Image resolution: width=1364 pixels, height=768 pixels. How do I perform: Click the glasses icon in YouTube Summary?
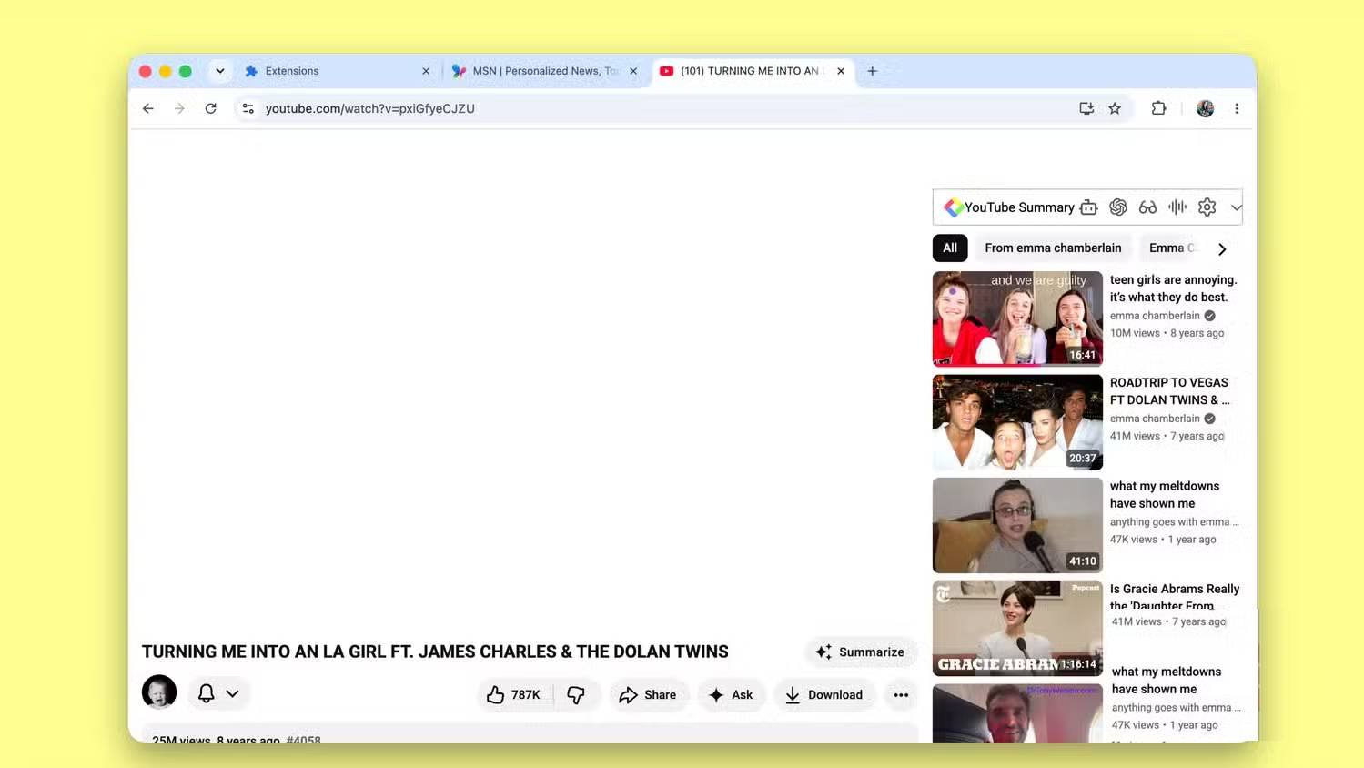[x=1147, y=207]
